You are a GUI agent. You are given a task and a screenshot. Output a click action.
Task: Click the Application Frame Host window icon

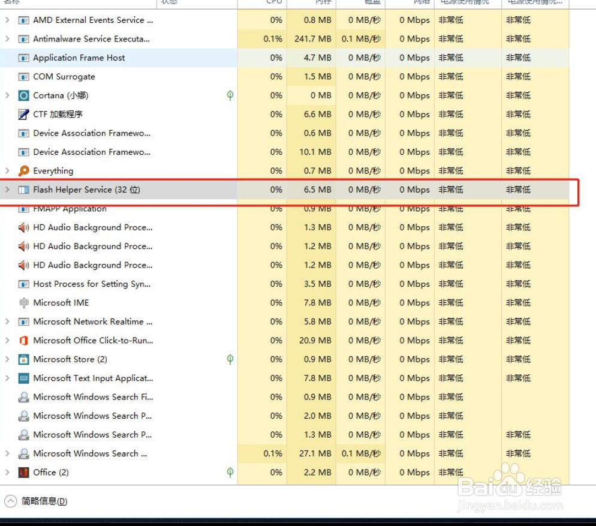coord(23,58)
